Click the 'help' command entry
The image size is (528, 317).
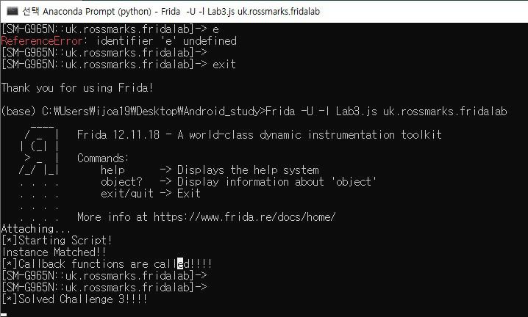click(x=113, y=170)
